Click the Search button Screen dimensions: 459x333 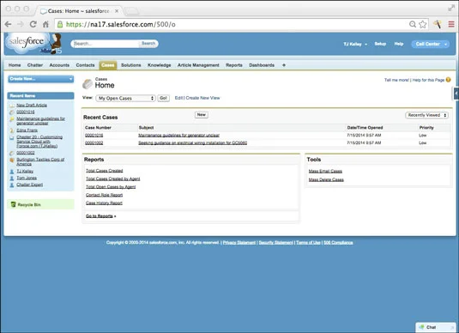tap(148, 44)
